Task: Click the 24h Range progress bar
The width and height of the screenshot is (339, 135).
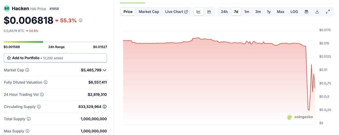Action: pos(55,42)
